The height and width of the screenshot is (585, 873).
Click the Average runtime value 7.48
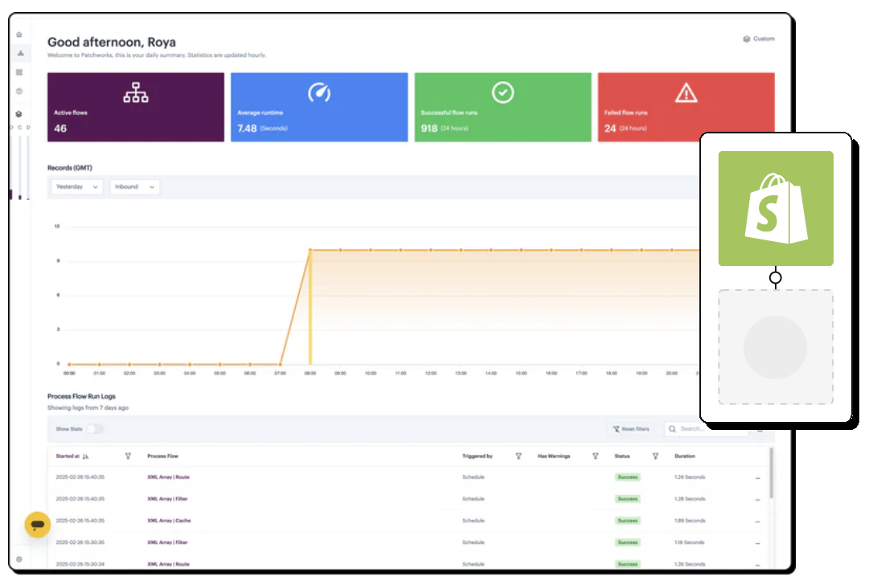(247, 129)
